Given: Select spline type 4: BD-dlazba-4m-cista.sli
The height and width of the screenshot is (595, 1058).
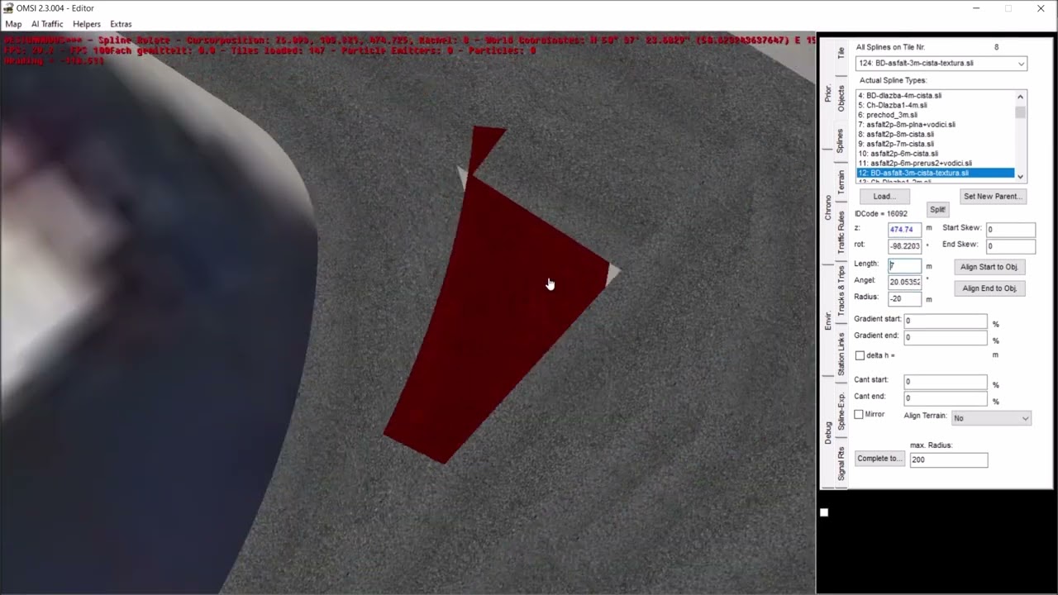Looking at the screenshot, I should (935, 96).
